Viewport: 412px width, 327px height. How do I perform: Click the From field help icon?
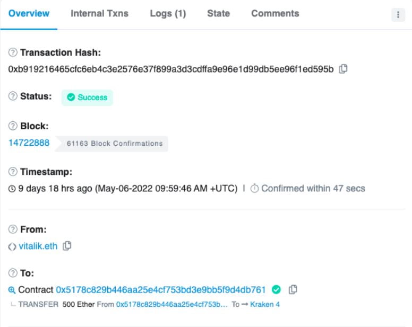[x=12, y=229]
